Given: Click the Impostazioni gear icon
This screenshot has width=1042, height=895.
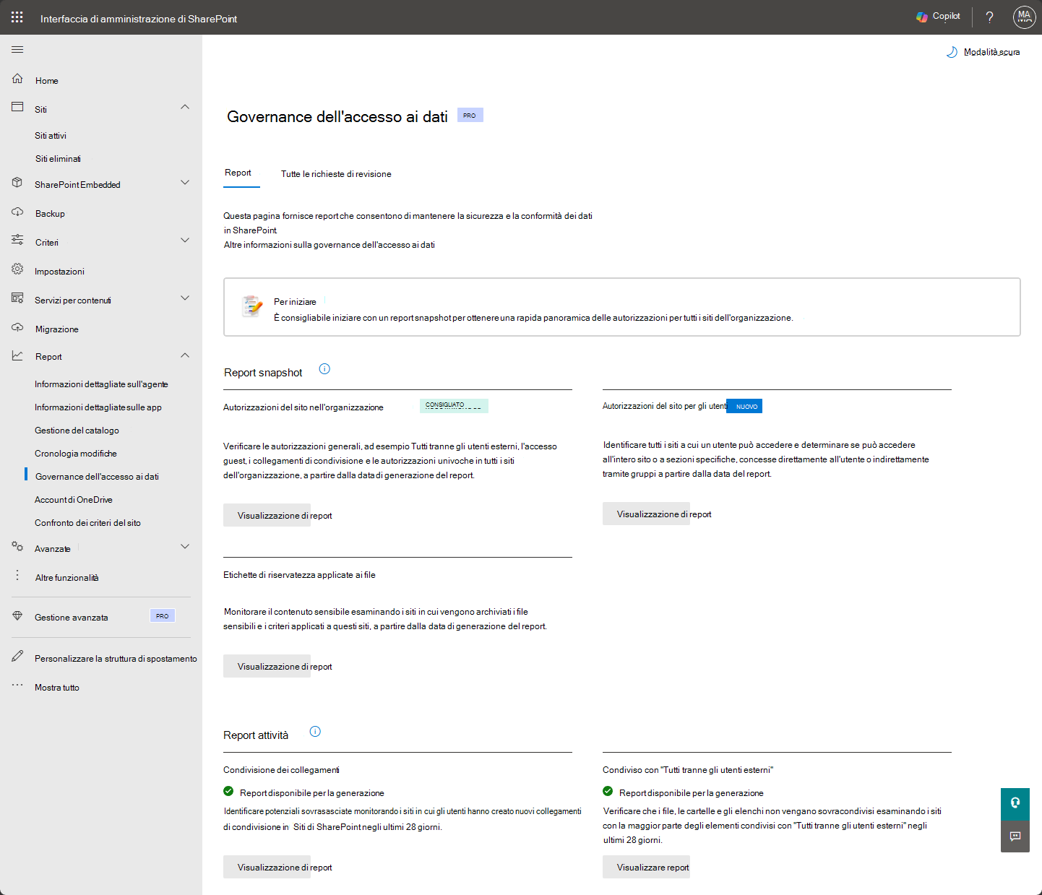Looking at the screenshot, I should 17,269.
